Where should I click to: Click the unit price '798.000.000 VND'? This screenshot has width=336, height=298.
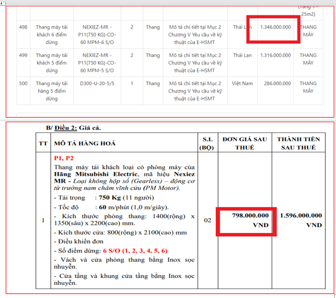coord(250,220)
